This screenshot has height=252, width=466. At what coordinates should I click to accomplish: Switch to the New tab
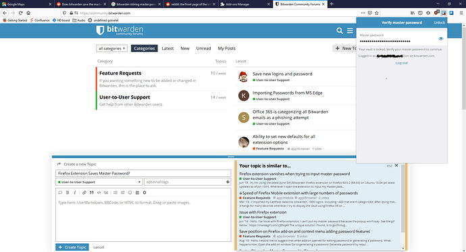[x=185, y=48]
